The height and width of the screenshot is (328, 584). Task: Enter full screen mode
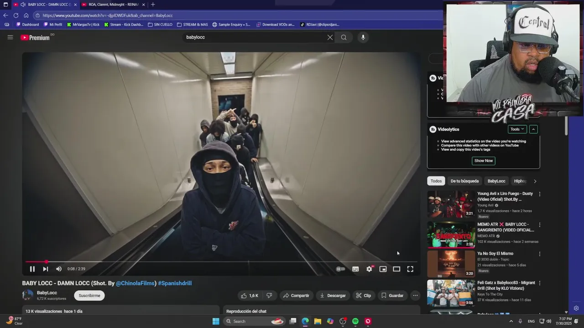410,269
